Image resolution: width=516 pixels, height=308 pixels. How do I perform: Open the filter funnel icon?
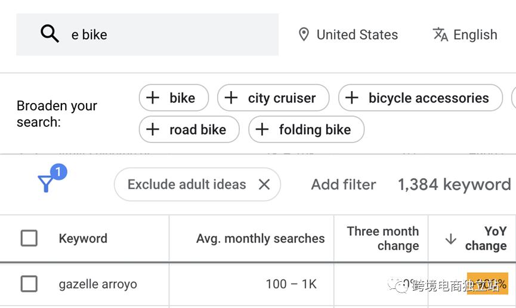[47, 183]
